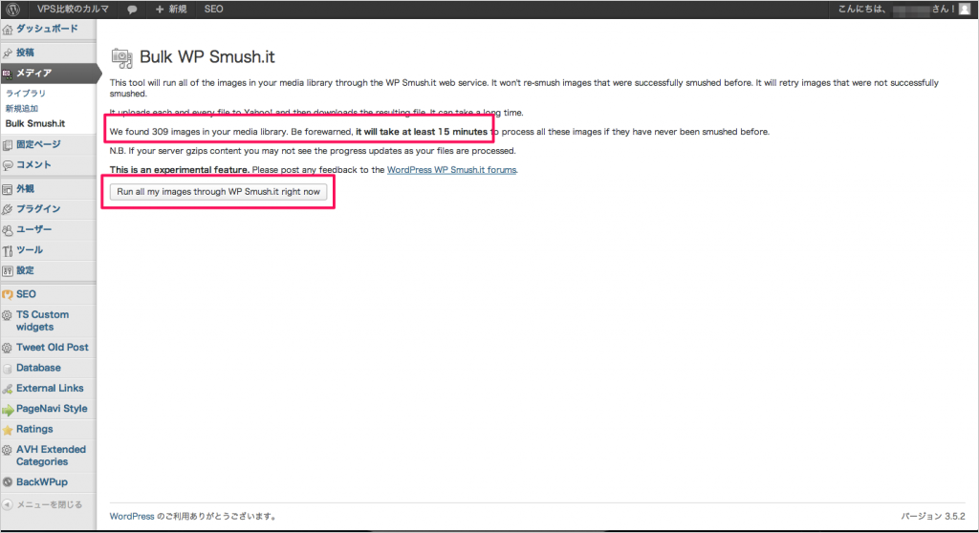Image resolution: width=979 pixels, height=533 pixels.
Task: Select the Bulk Smush.it submenu
Action: (35, 123)
